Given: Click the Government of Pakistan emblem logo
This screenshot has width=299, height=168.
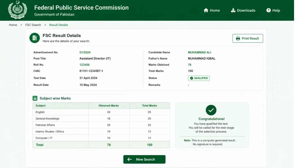Looking at the screenshot, I should pos(17,10).
